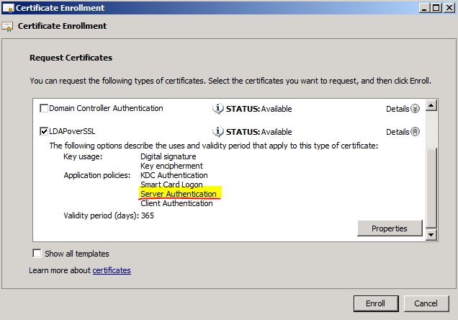Screen dimensions: 458x320
Task: Enable Show all templates checkbox
Action: point(37,254)
